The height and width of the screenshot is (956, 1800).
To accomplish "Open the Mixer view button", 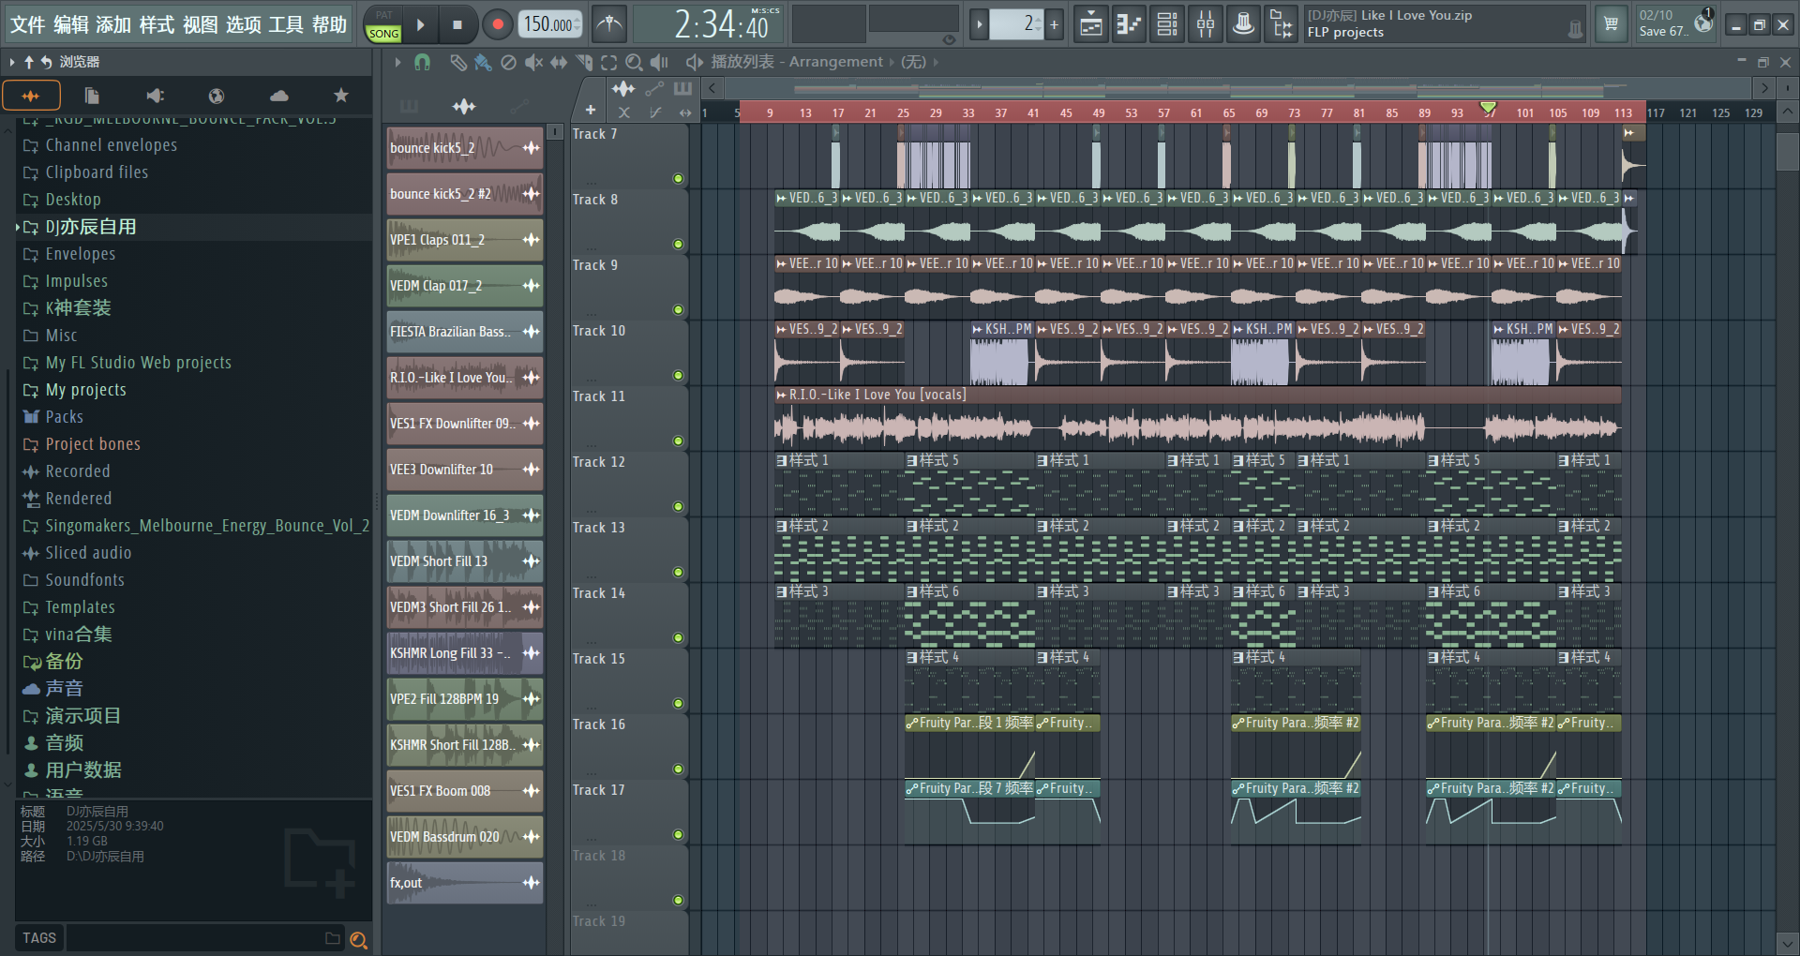I will tap(1206, 24).
